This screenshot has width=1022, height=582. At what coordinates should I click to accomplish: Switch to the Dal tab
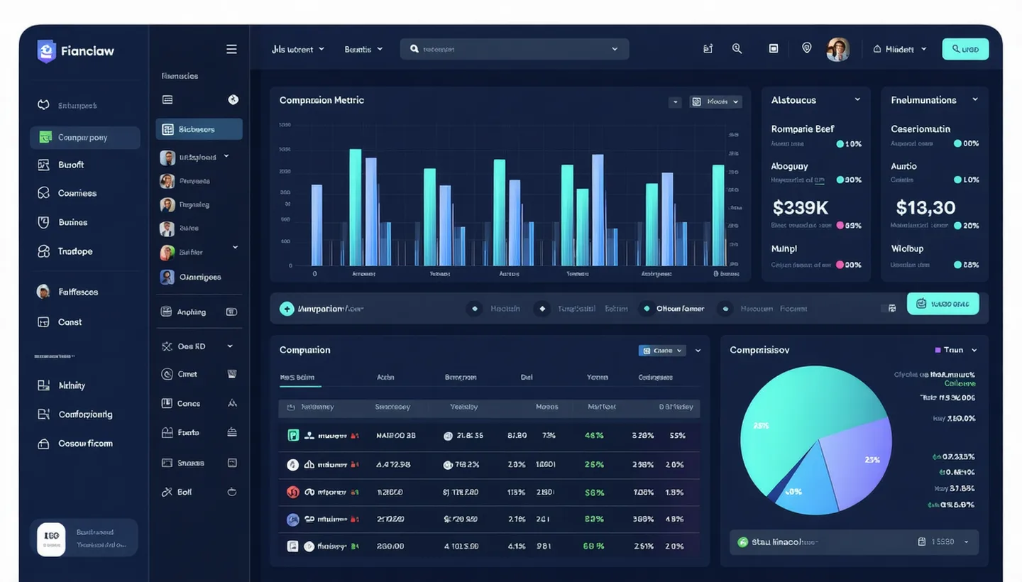527,378
